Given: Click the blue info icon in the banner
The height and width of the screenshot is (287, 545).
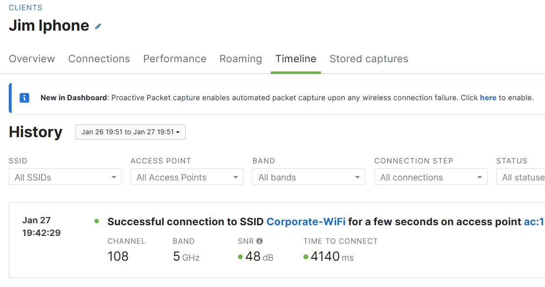Looking at the screenshot, I should coord(24,98).
